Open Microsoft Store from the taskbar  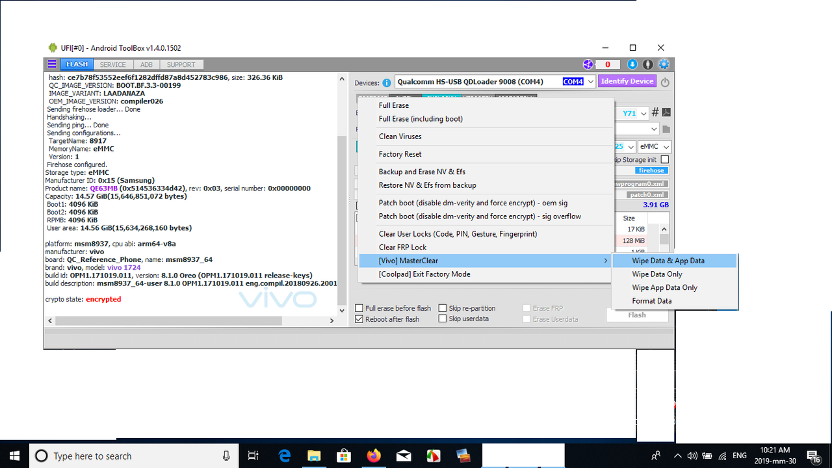pos(343,456)
